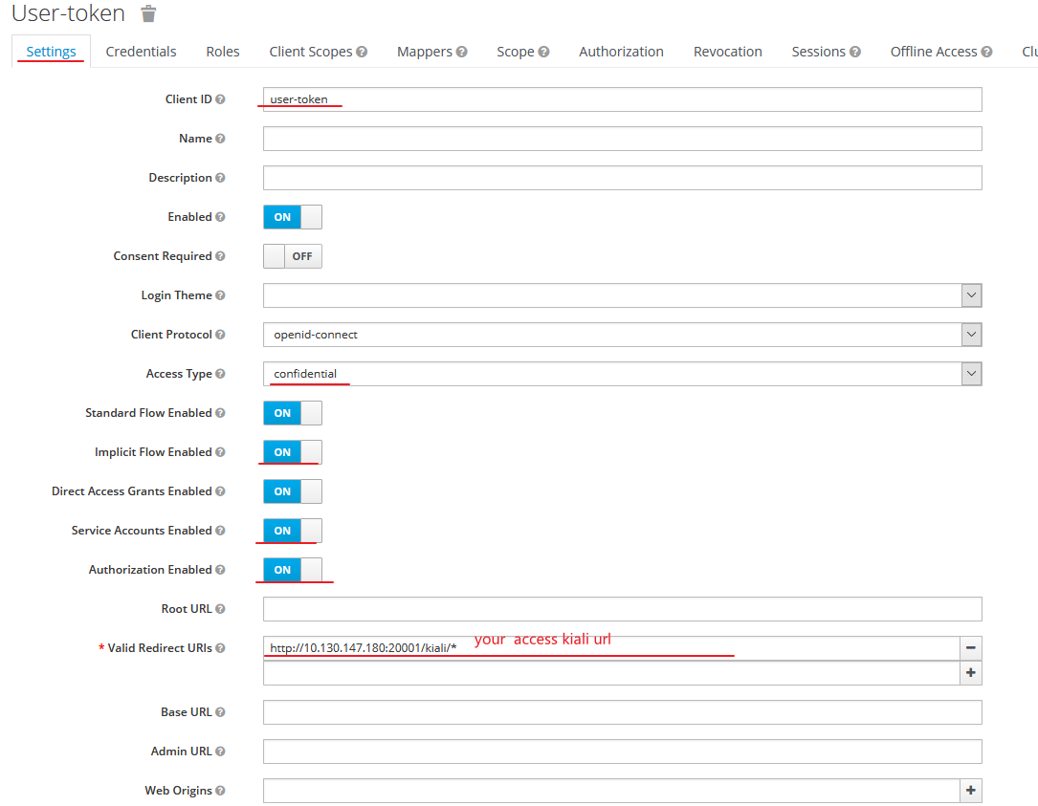Show help tooltip for Consent Required

click(x=220, y=256)
